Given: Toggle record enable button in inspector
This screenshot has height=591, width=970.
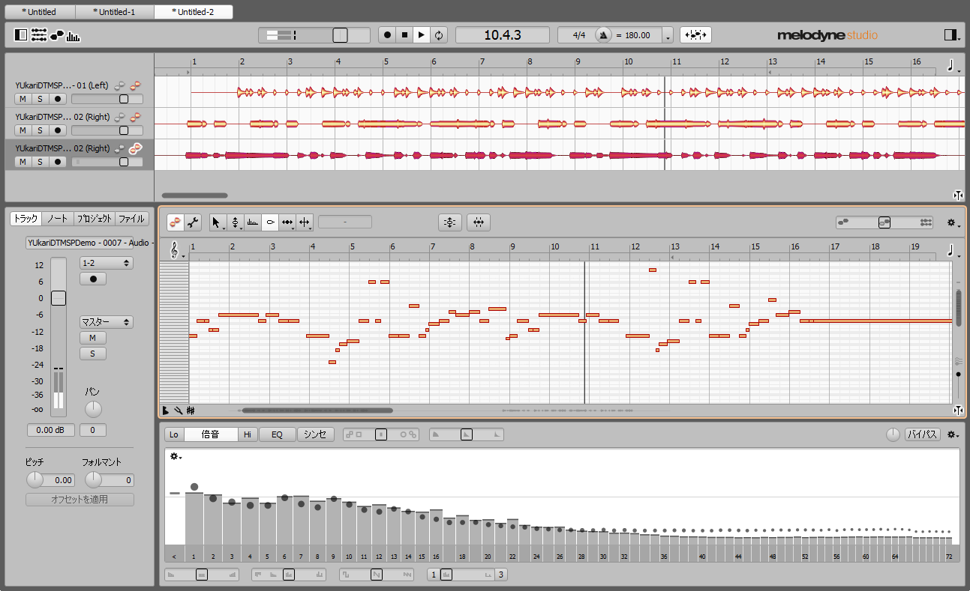Looking at the screenshot, I should (x=93, y=279).
